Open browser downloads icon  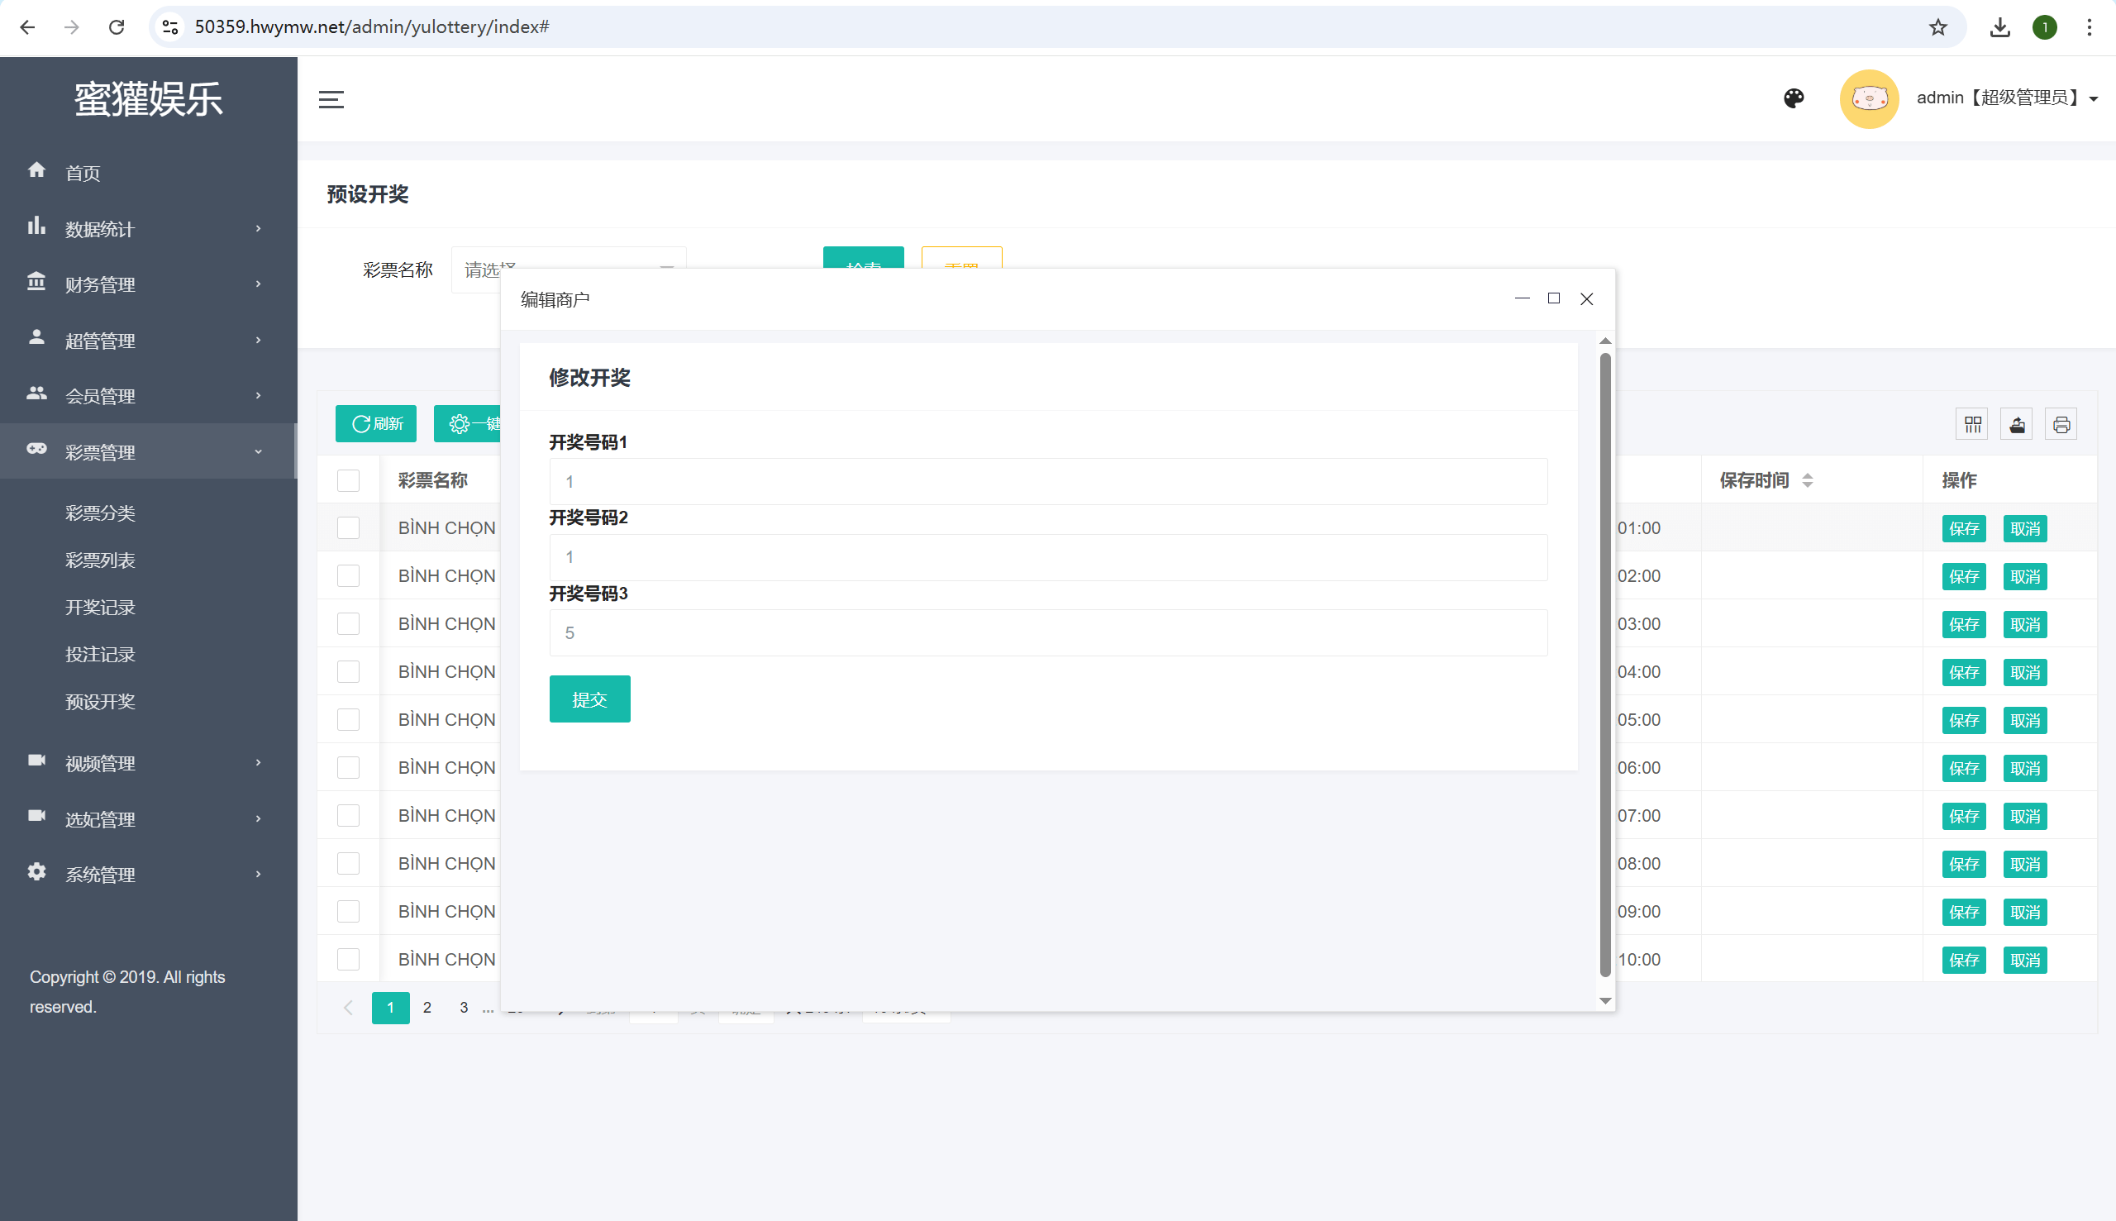coord(2000,27)
